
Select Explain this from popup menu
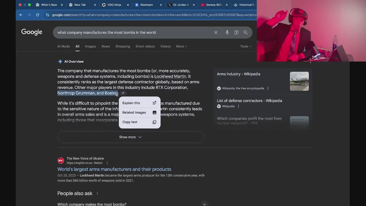click(140, 103)
